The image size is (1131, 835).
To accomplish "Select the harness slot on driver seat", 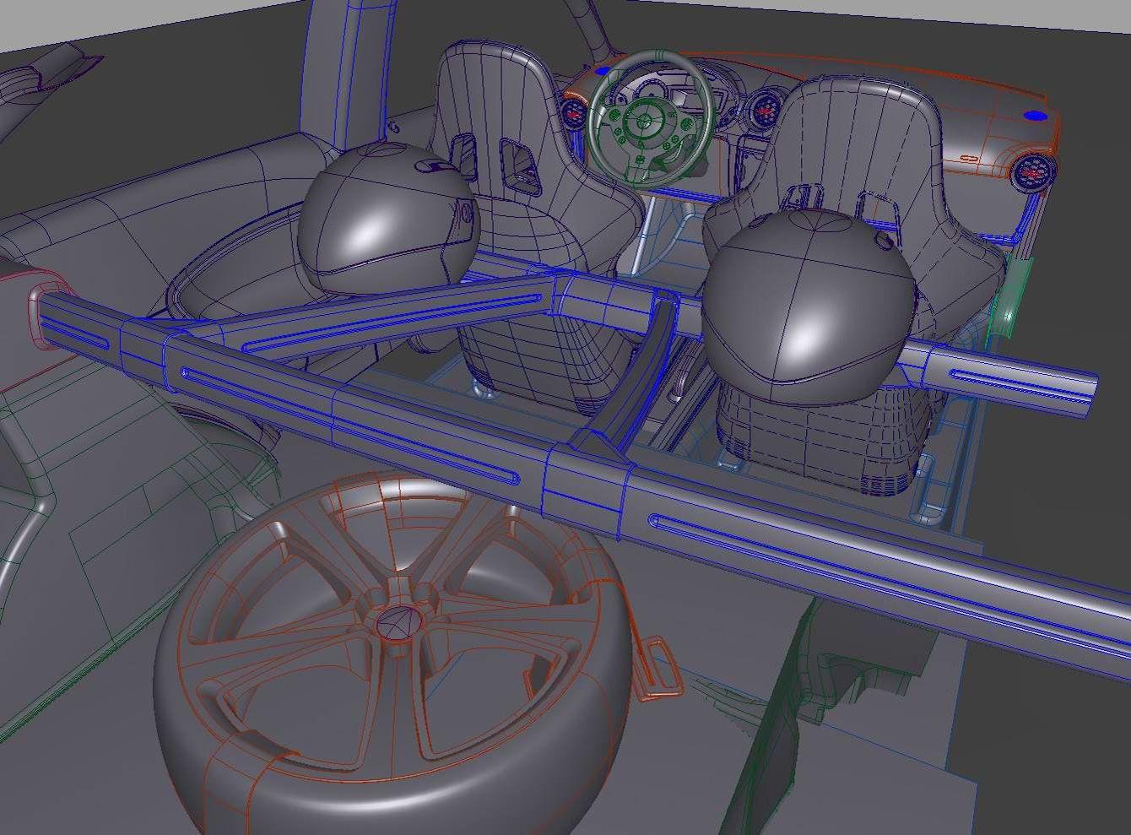I will pyautogui.click(x=519, y=164).
